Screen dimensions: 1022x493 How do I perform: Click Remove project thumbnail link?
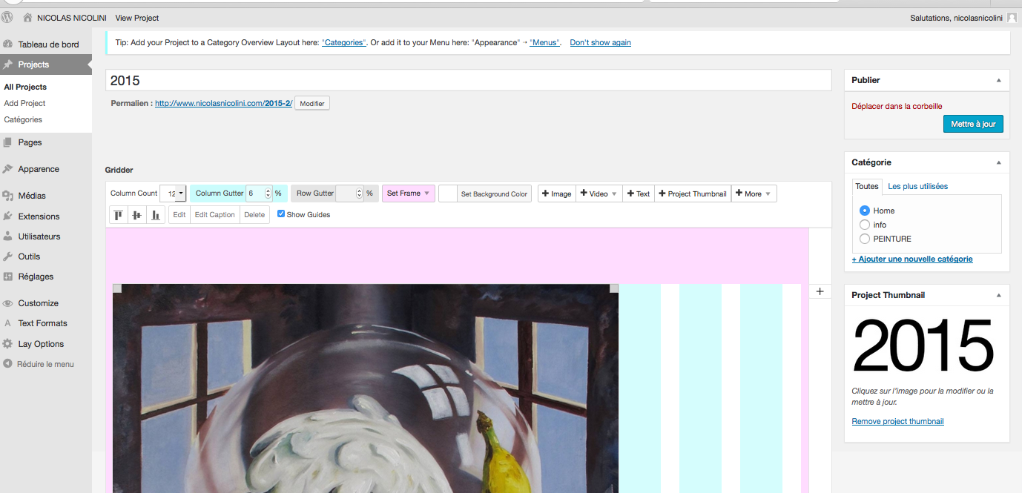click(897, 421)
